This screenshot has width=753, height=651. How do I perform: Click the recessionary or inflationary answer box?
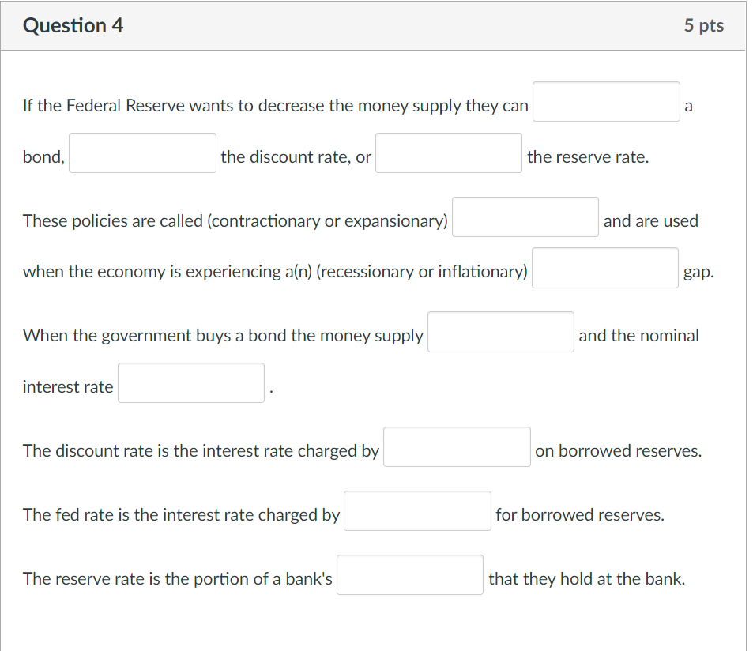click(x=605, y=267)
